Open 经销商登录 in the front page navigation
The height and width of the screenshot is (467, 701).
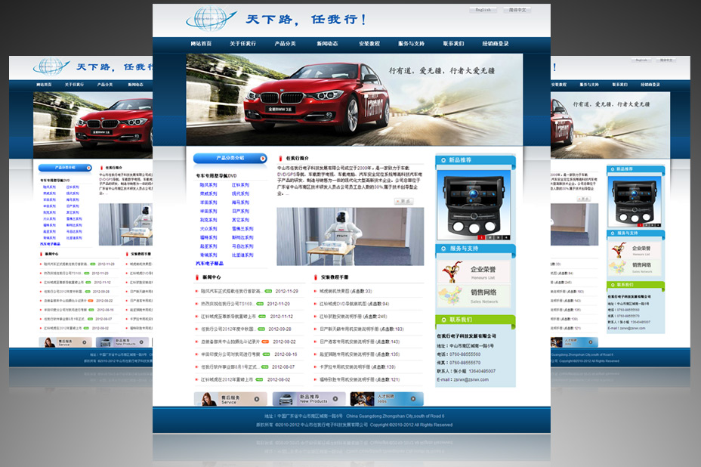pyautogui.click(x=496, y=43)
